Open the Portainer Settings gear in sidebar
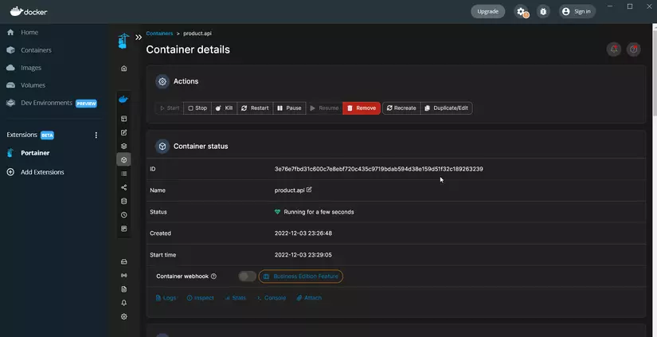Image resolution: width=657 pixels, height=337 pixels. (123, 317)
